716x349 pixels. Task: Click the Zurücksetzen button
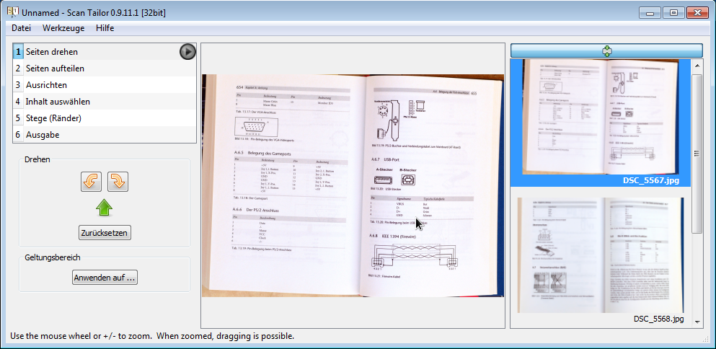click(105, 232)
